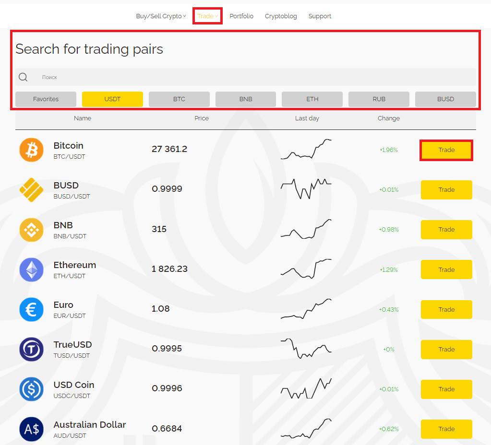Expand the Trade menu in navigation
The width and height of the screenshot is (491, 445).
pos(208,16)
